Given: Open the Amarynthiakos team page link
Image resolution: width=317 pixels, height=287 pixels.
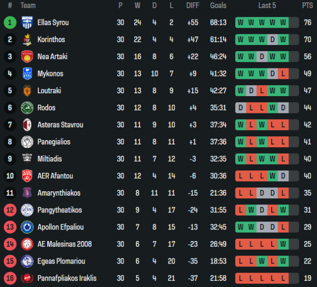Looking at the screenshot, I should [x=59, y=193].
